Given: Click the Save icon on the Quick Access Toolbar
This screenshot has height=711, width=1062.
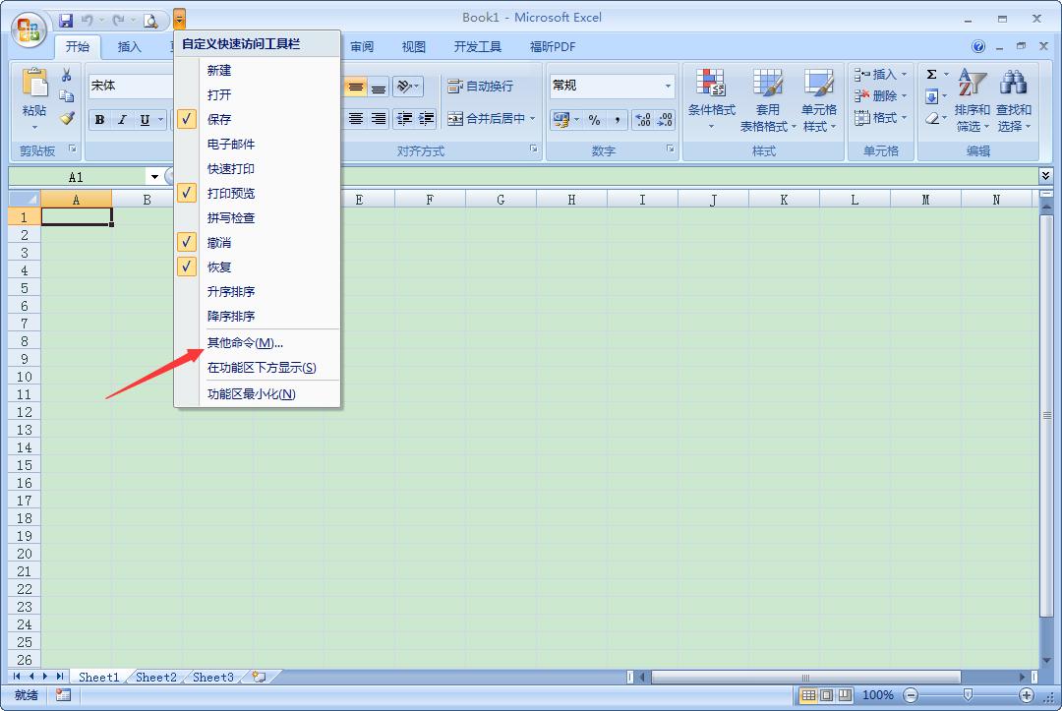Looking at the screenshot, I should 66,19.
